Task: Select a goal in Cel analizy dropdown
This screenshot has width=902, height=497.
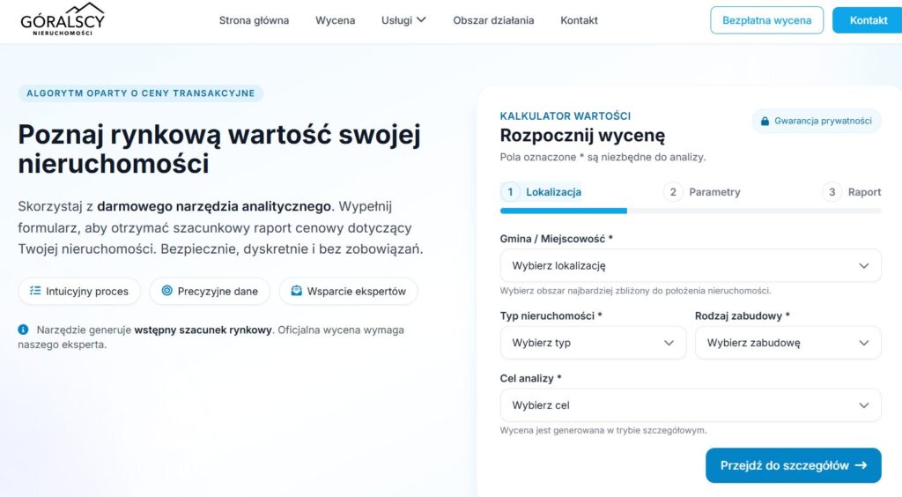Action: 690,405
